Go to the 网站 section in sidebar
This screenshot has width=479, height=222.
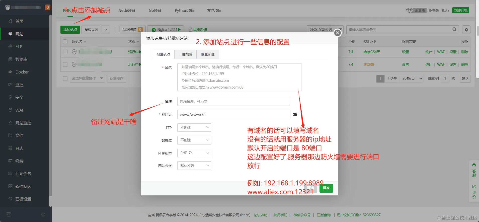tap(19, 34)
